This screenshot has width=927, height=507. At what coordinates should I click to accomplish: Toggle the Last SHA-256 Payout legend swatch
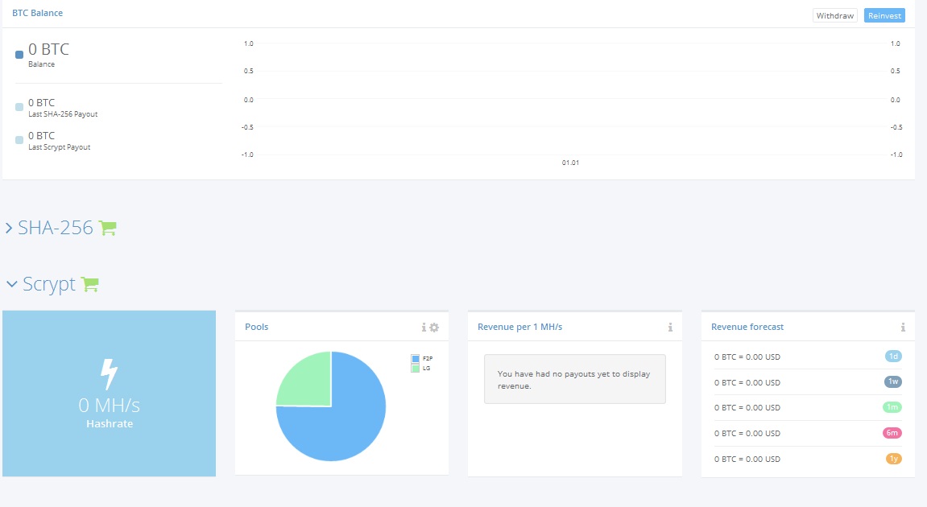[19, 107]
